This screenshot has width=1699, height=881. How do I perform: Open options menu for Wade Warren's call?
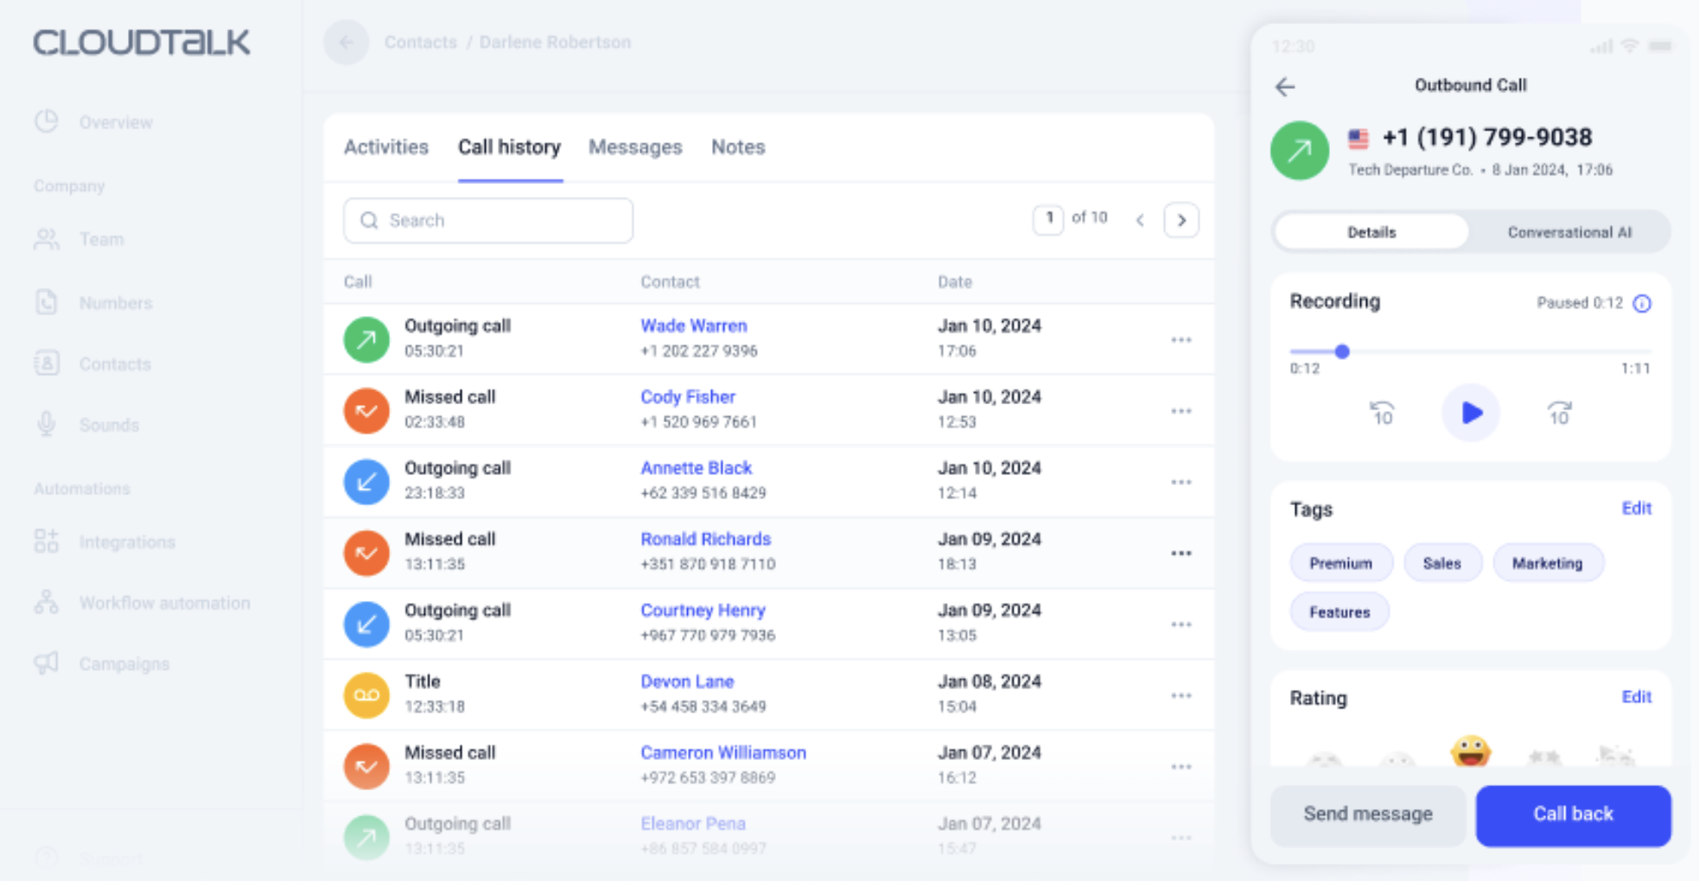tap(1180, 339)
